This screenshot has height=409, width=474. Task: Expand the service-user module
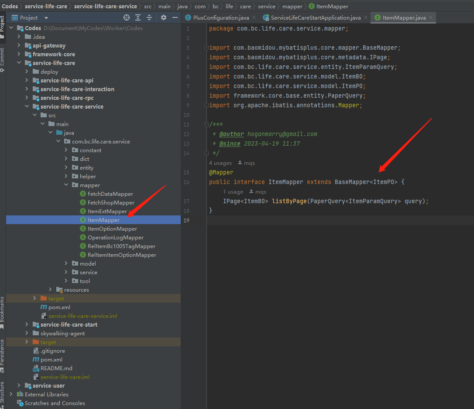pyautogui.click(x=19, y=385)
